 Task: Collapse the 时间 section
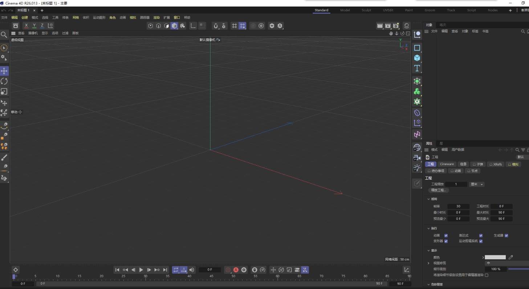(x=428, y=199)
